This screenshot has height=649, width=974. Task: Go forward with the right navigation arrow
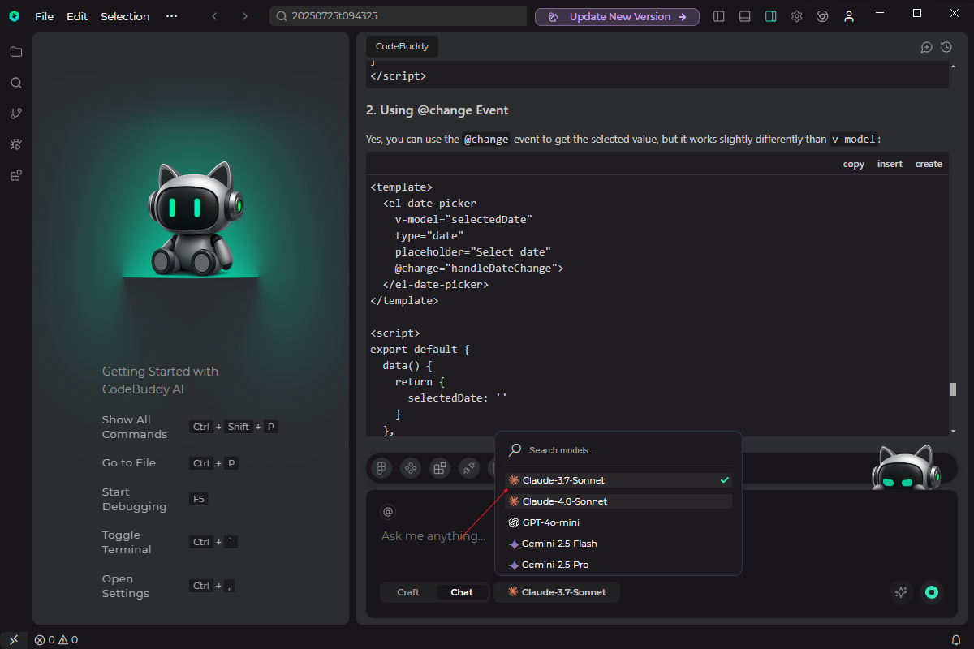[245, 16]
